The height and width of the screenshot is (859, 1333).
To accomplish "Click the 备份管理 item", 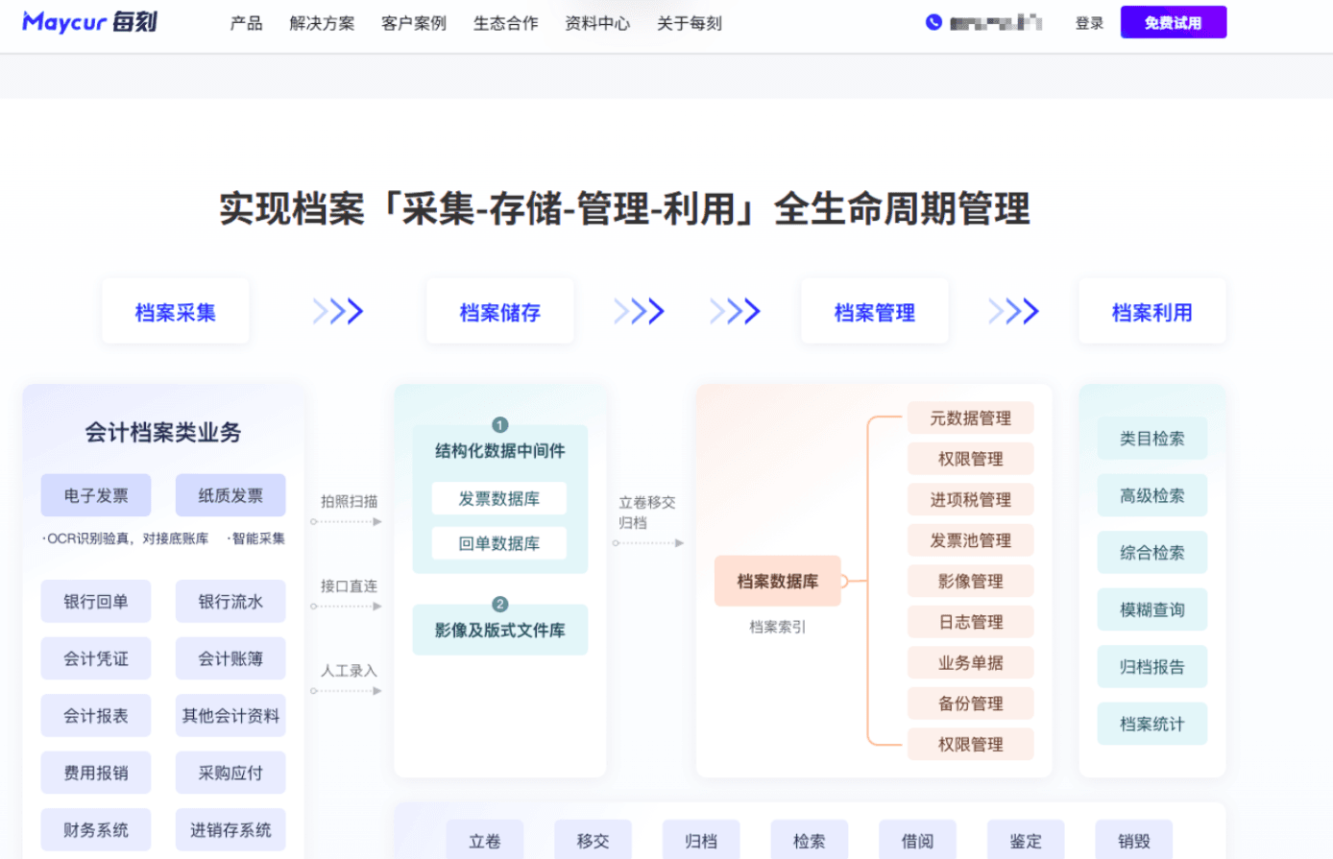I will tap(971, 704).
